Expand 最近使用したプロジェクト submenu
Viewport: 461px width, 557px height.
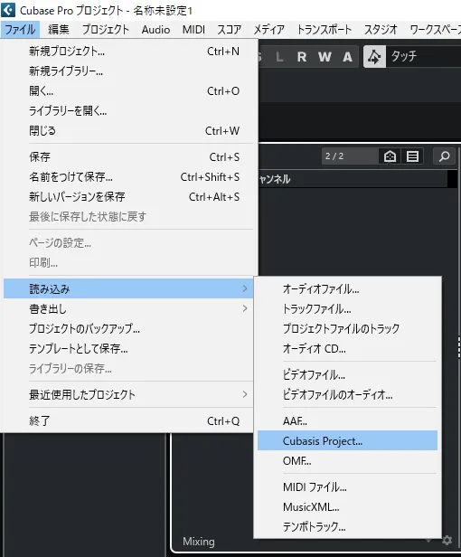(x=128, y=394)
